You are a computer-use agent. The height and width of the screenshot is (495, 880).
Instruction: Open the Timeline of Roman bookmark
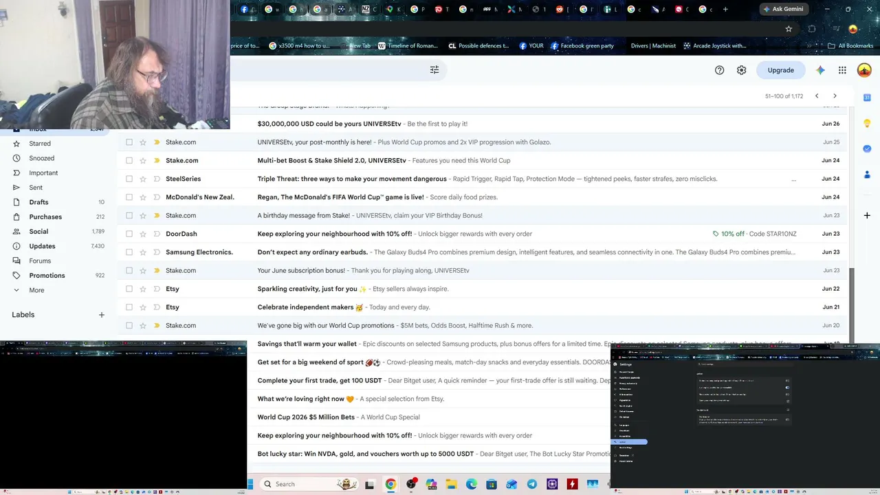[x=408, y=46]
